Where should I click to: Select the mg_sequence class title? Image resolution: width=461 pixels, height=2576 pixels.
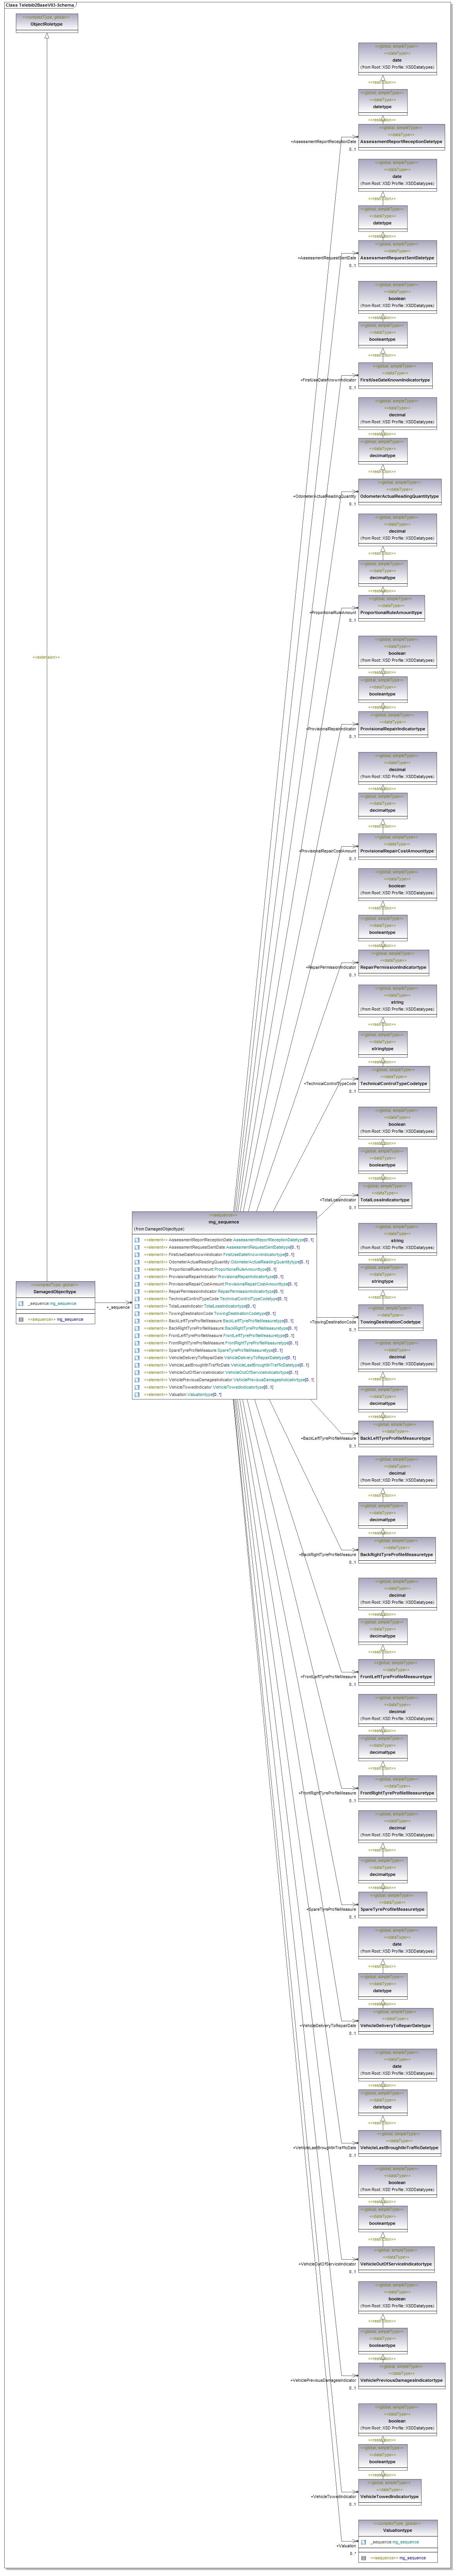[223, 1222]
